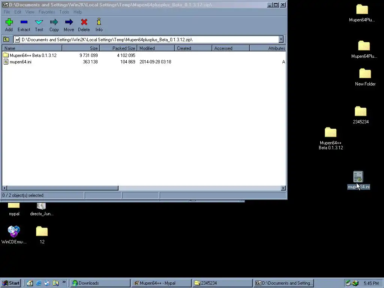Image resolution: width=384 pixels, height=288 pixels.
Task: Show more quick launch items chevron
Action: [x=64, y=282]
